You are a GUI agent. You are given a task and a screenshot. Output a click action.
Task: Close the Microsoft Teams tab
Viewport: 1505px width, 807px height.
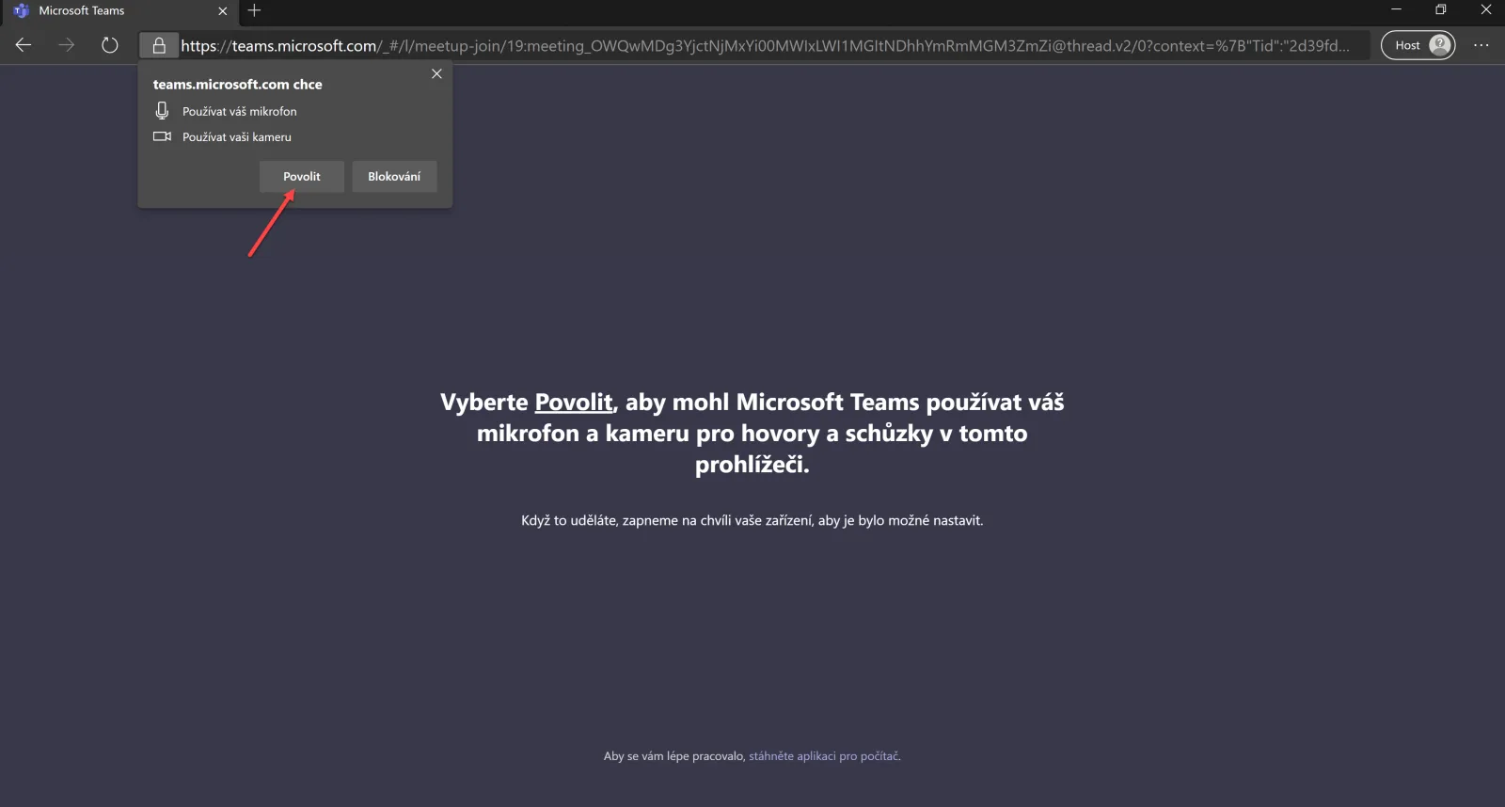click(x=223, y=11)
